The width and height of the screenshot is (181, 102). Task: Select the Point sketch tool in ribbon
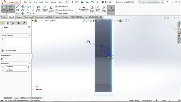coord(33,14)
